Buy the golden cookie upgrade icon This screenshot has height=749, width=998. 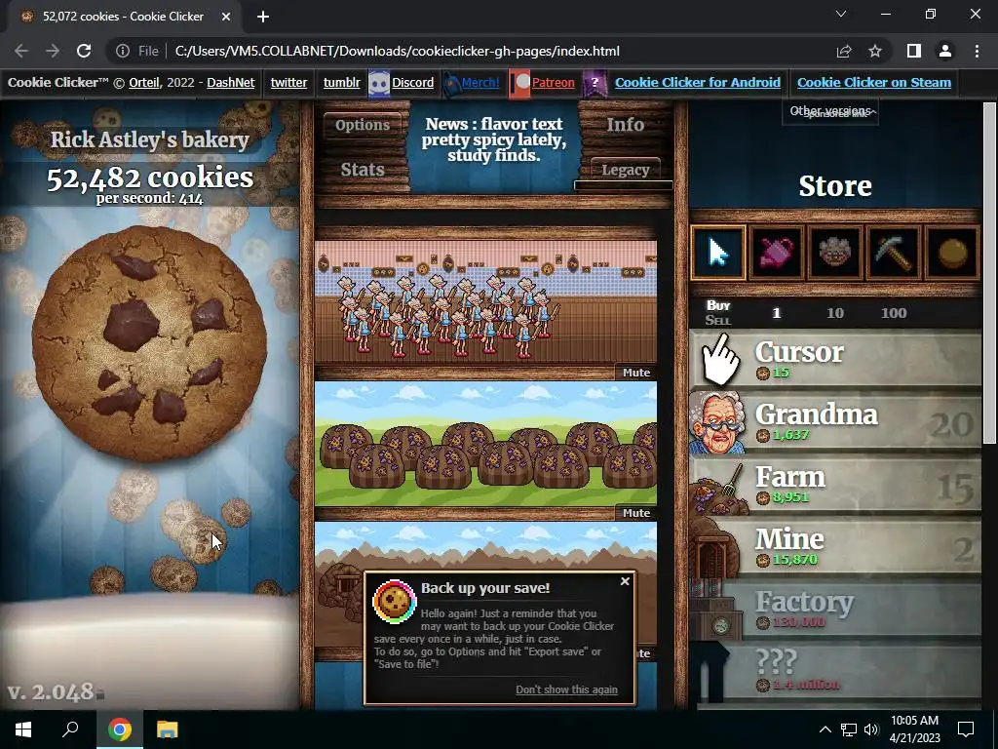click(952, 253)
